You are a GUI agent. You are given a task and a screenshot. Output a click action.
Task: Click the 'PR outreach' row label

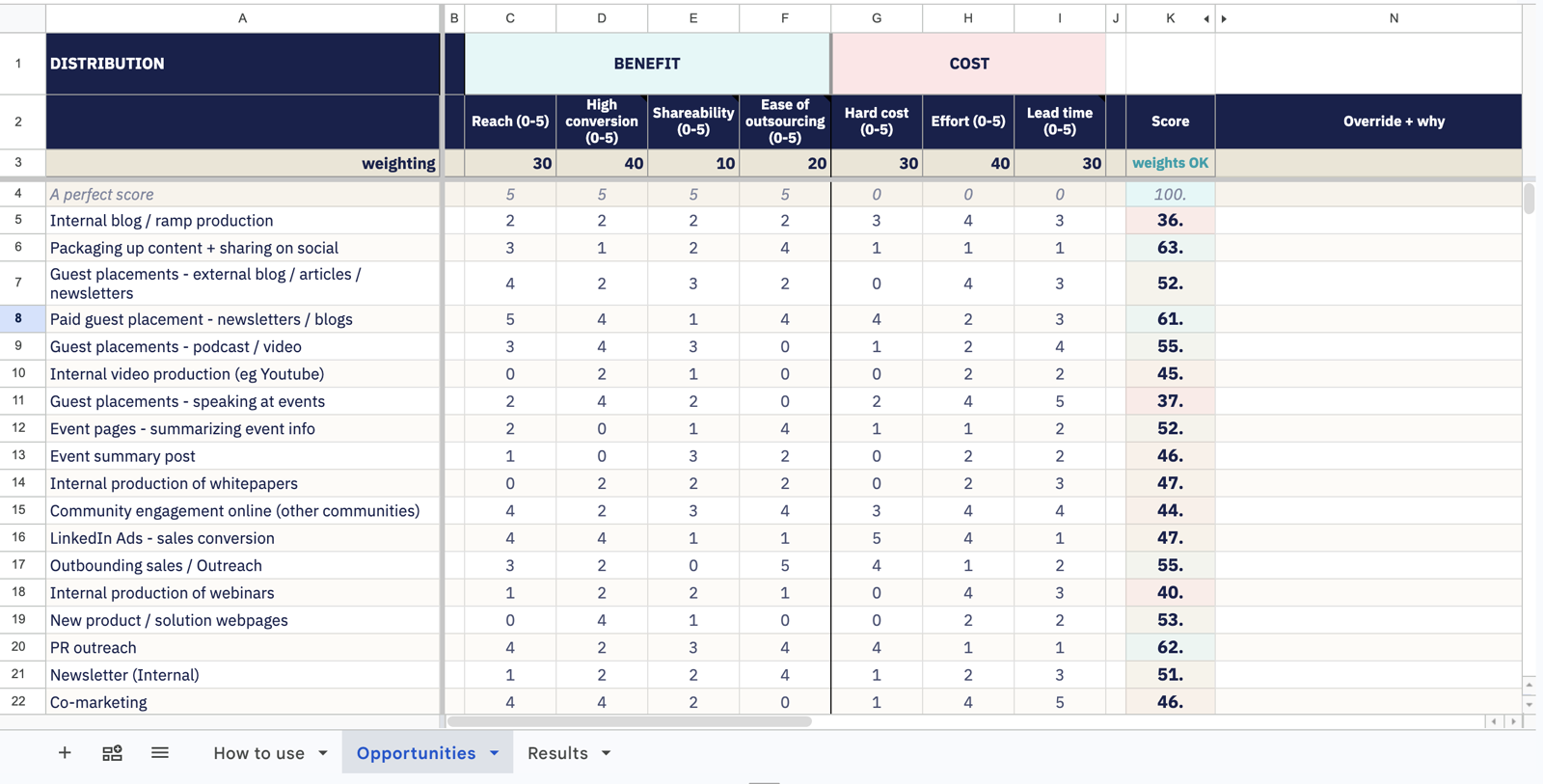[243, 648]
